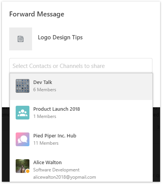The image size is (162, 184).
Task: Click the Pied Piper Inc. Hub chat icon
Action: (23, 139)
